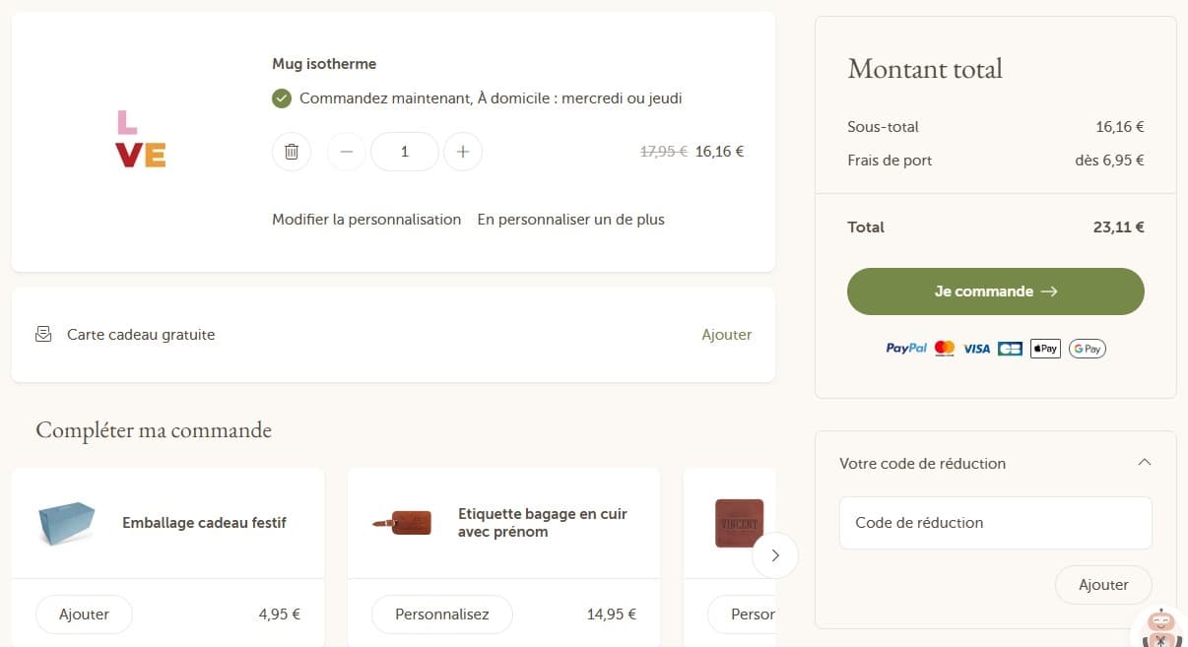This screenshot has width=1188, height=647.
Task: Click the gift card icon
Action: click(43, 335)
